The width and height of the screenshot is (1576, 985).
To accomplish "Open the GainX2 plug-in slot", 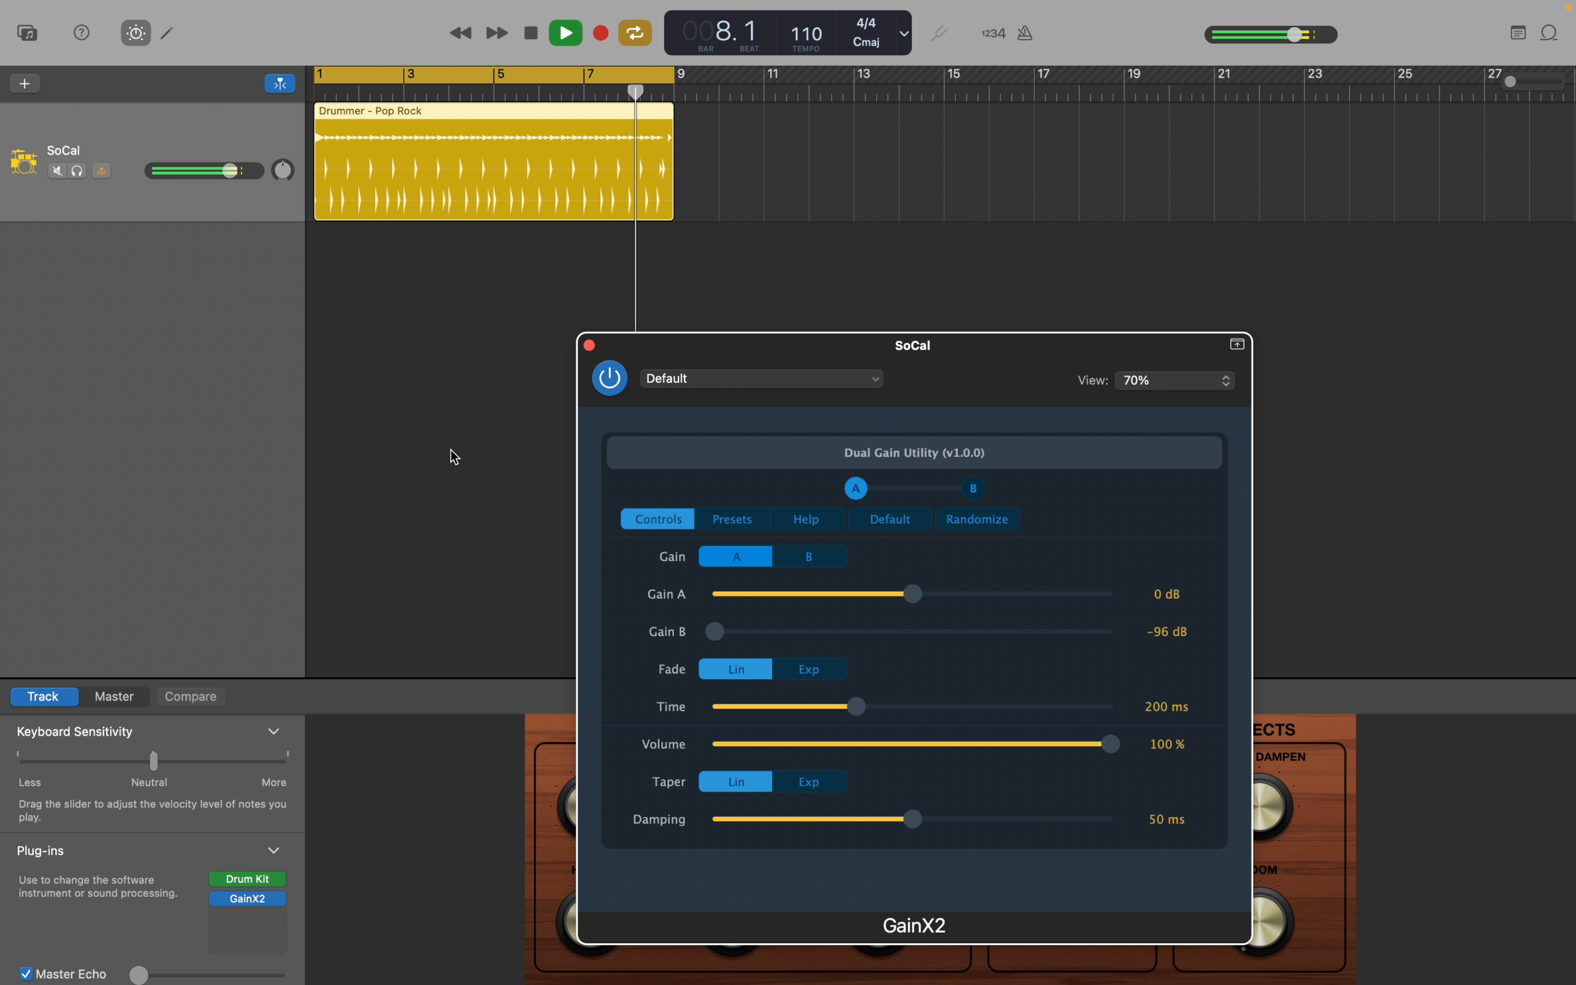I will 247,899.
